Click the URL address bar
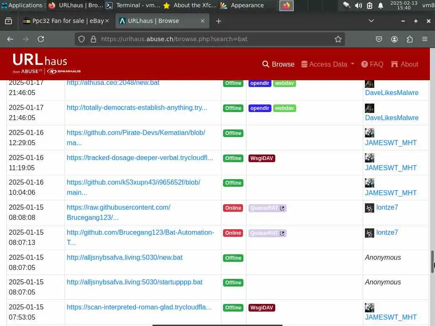 click(209, 39)
